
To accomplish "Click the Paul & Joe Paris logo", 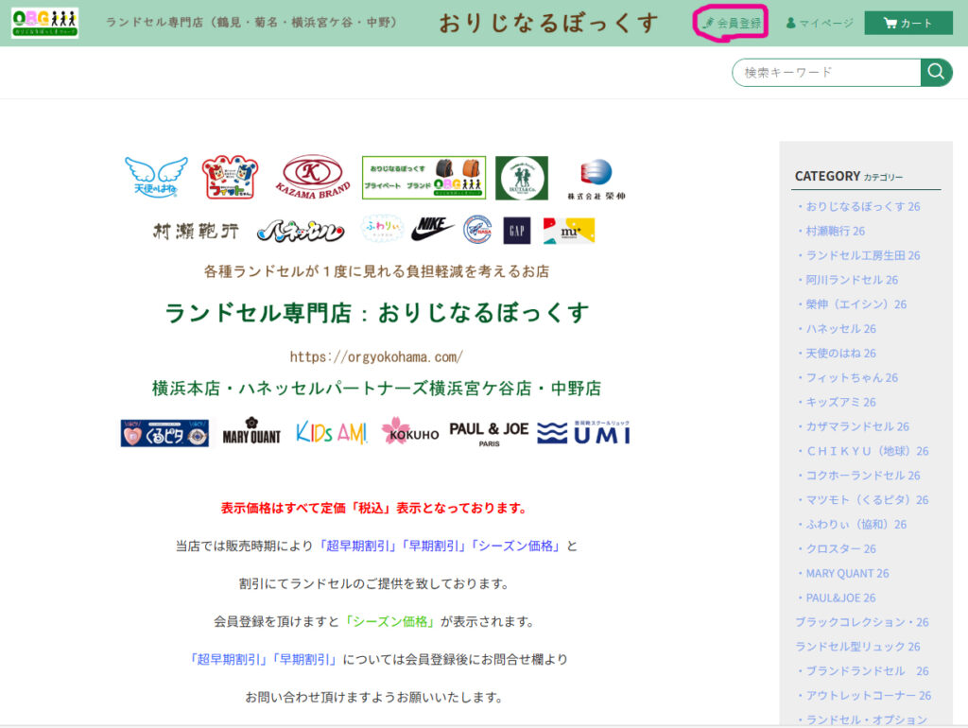I will click(x=489, y=433).
